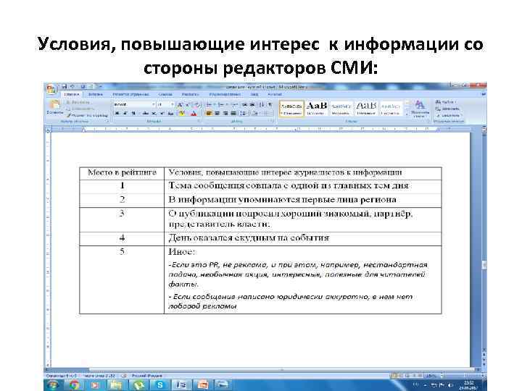The width and height of the screenshot is (522, 391).
Task: Toggle Show paragraph marks (¶)
Action: point(270,104)
